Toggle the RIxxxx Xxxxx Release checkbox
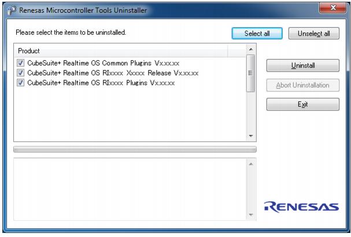351x237 pixels. click(21, 73)
